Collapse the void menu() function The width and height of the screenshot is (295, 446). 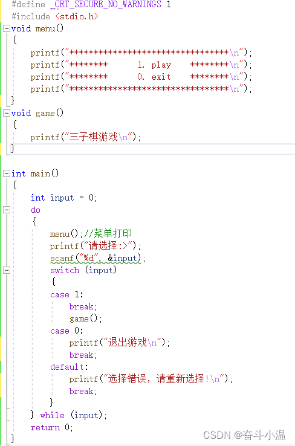coord(6,28)
